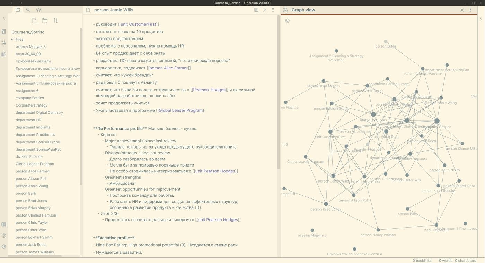Collapse the left sidebar

(x=4, y=18)
